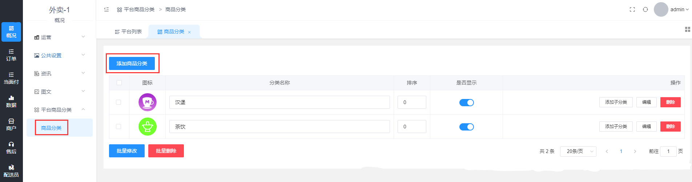Viewport: 692px width, 182px height.
Task: Open the 数据 data sidebar icon
Action: (x=11, y=102)
